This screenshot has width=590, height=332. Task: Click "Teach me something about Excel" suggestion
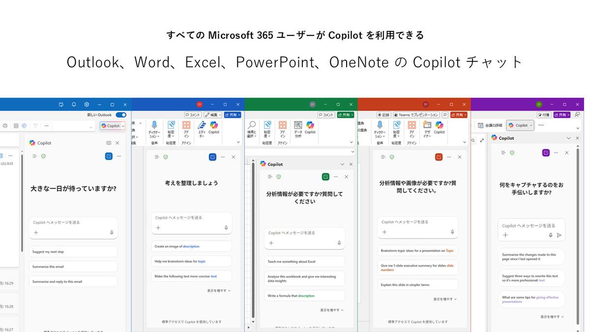point(304,262)
